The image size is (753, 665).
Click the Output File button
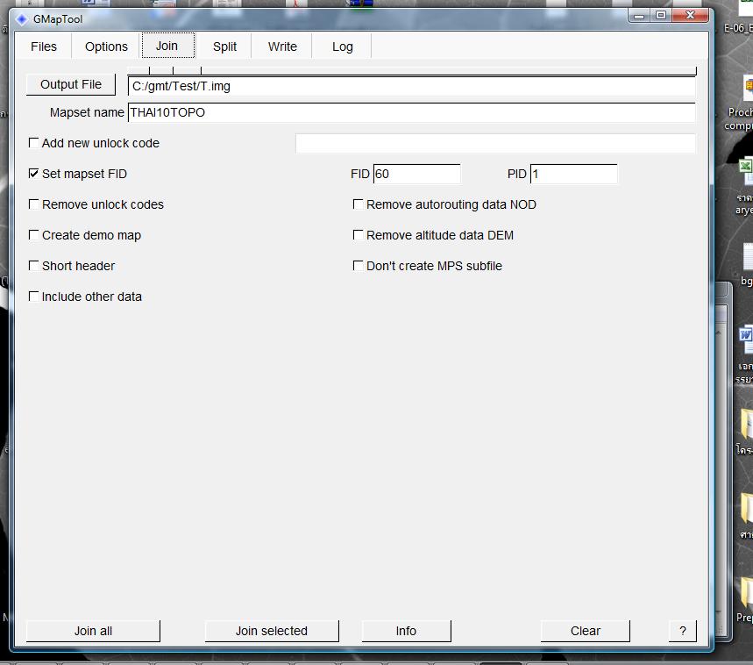pos(71,84)
